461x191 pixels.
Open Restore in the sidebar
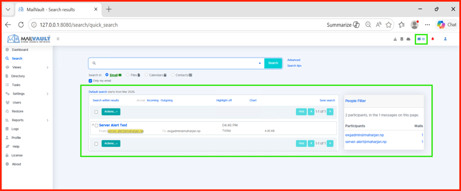(17, 111)
